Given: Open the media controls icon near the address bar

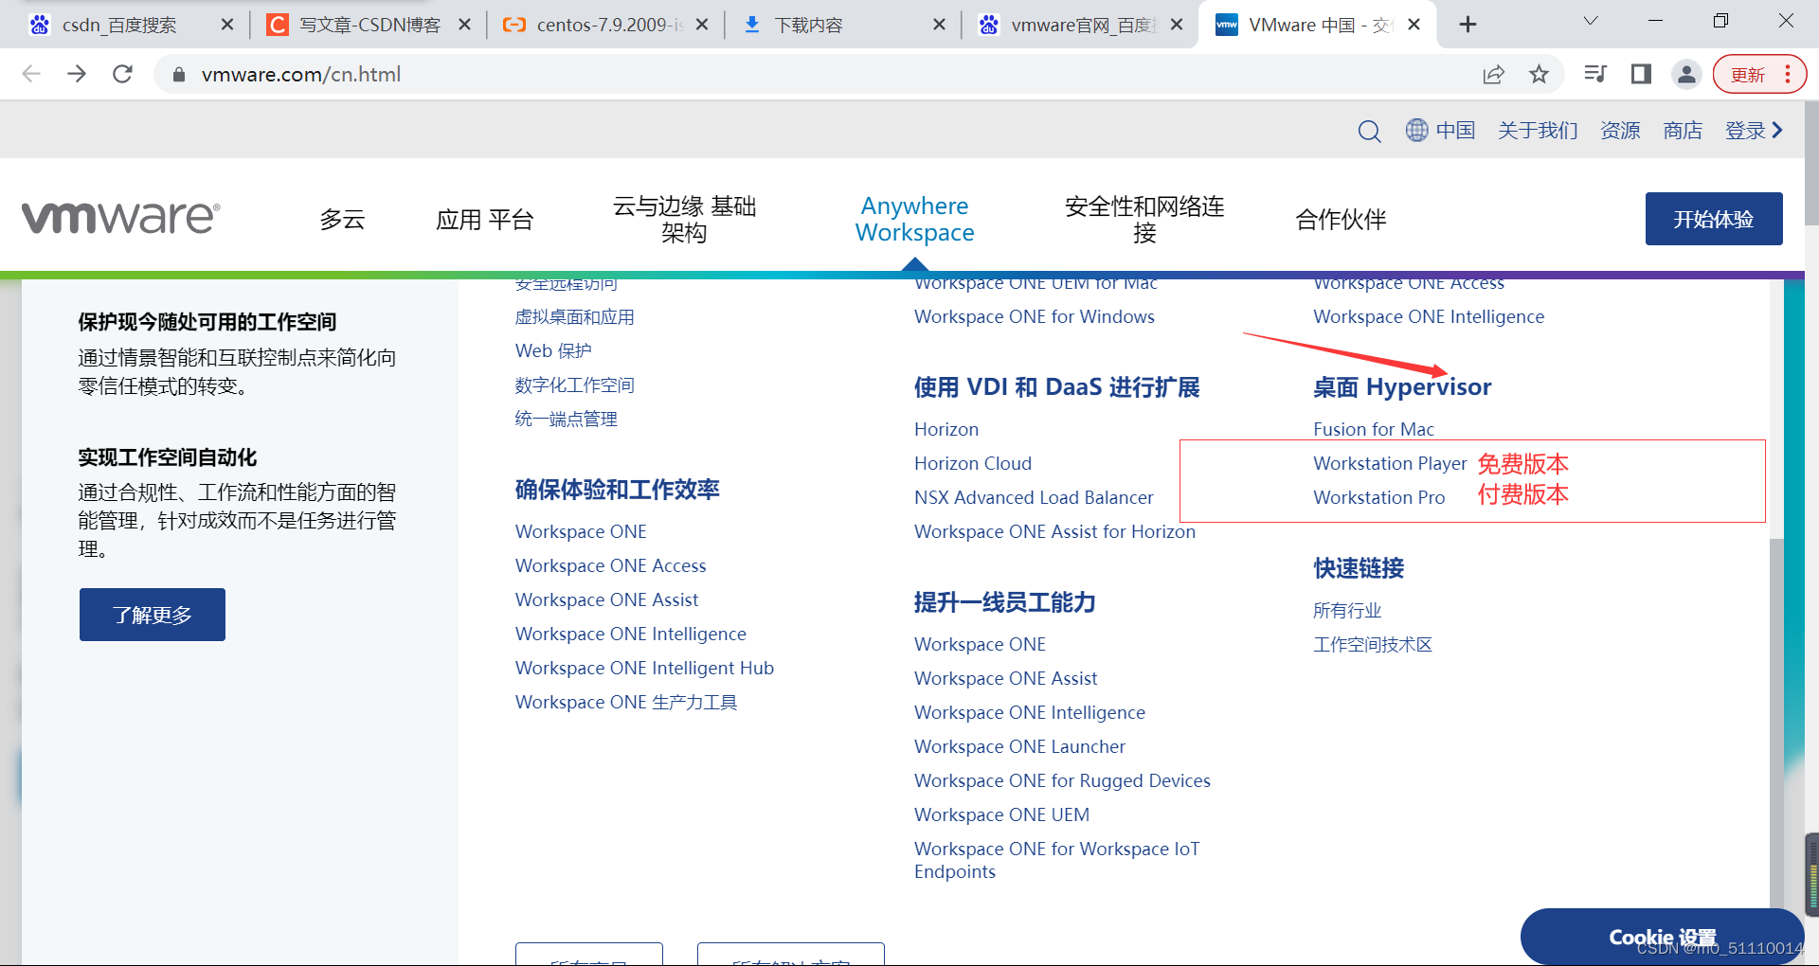Looking at the screenshot, I should click(x=1595, y=74).
